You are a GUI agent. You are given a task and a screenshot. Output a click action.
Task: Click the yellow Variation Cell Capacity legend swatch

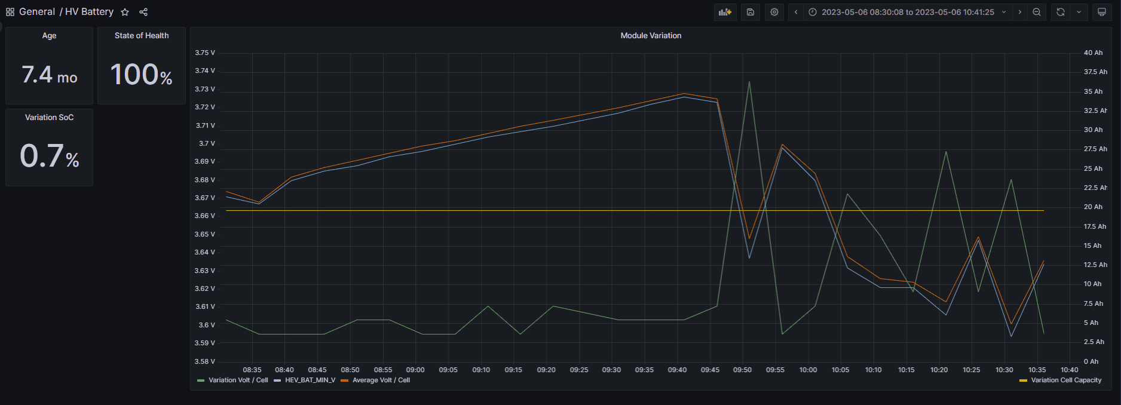(1023, 381)
